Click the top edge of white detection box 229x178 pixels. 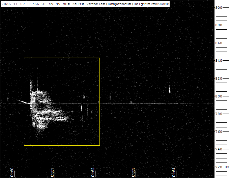[x=62, y=58]
